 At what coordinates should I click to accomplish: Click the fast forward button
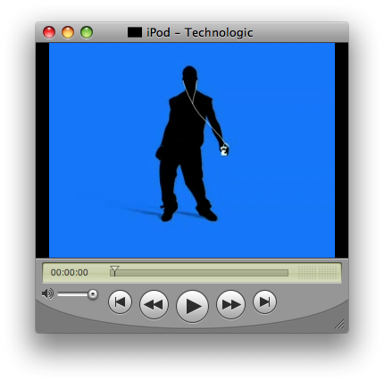click(230, 304)
